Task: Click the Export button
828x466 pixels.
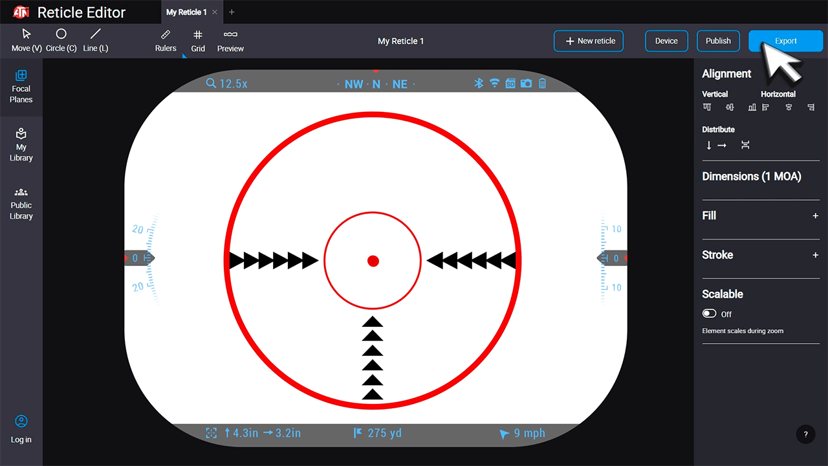Action: point(786,41)
